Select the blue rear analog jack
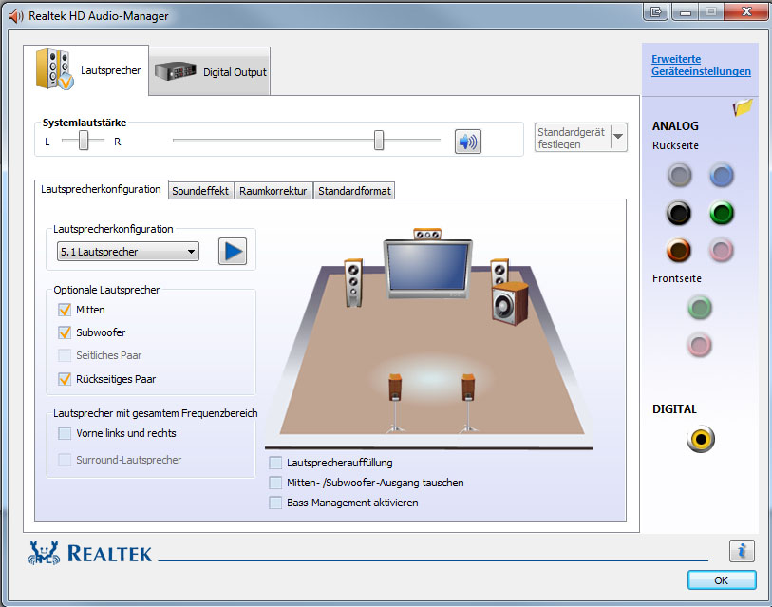772x607 pixels. coord(722,176)
